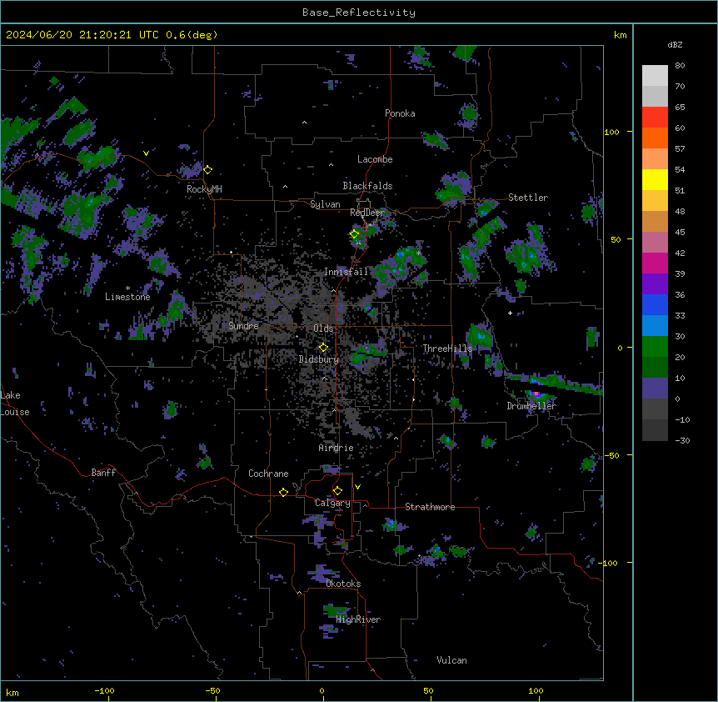The width and height of the screenshot is (718, 702).
Task: Click the dBZ legend heading
Action: tap(675, 45)
